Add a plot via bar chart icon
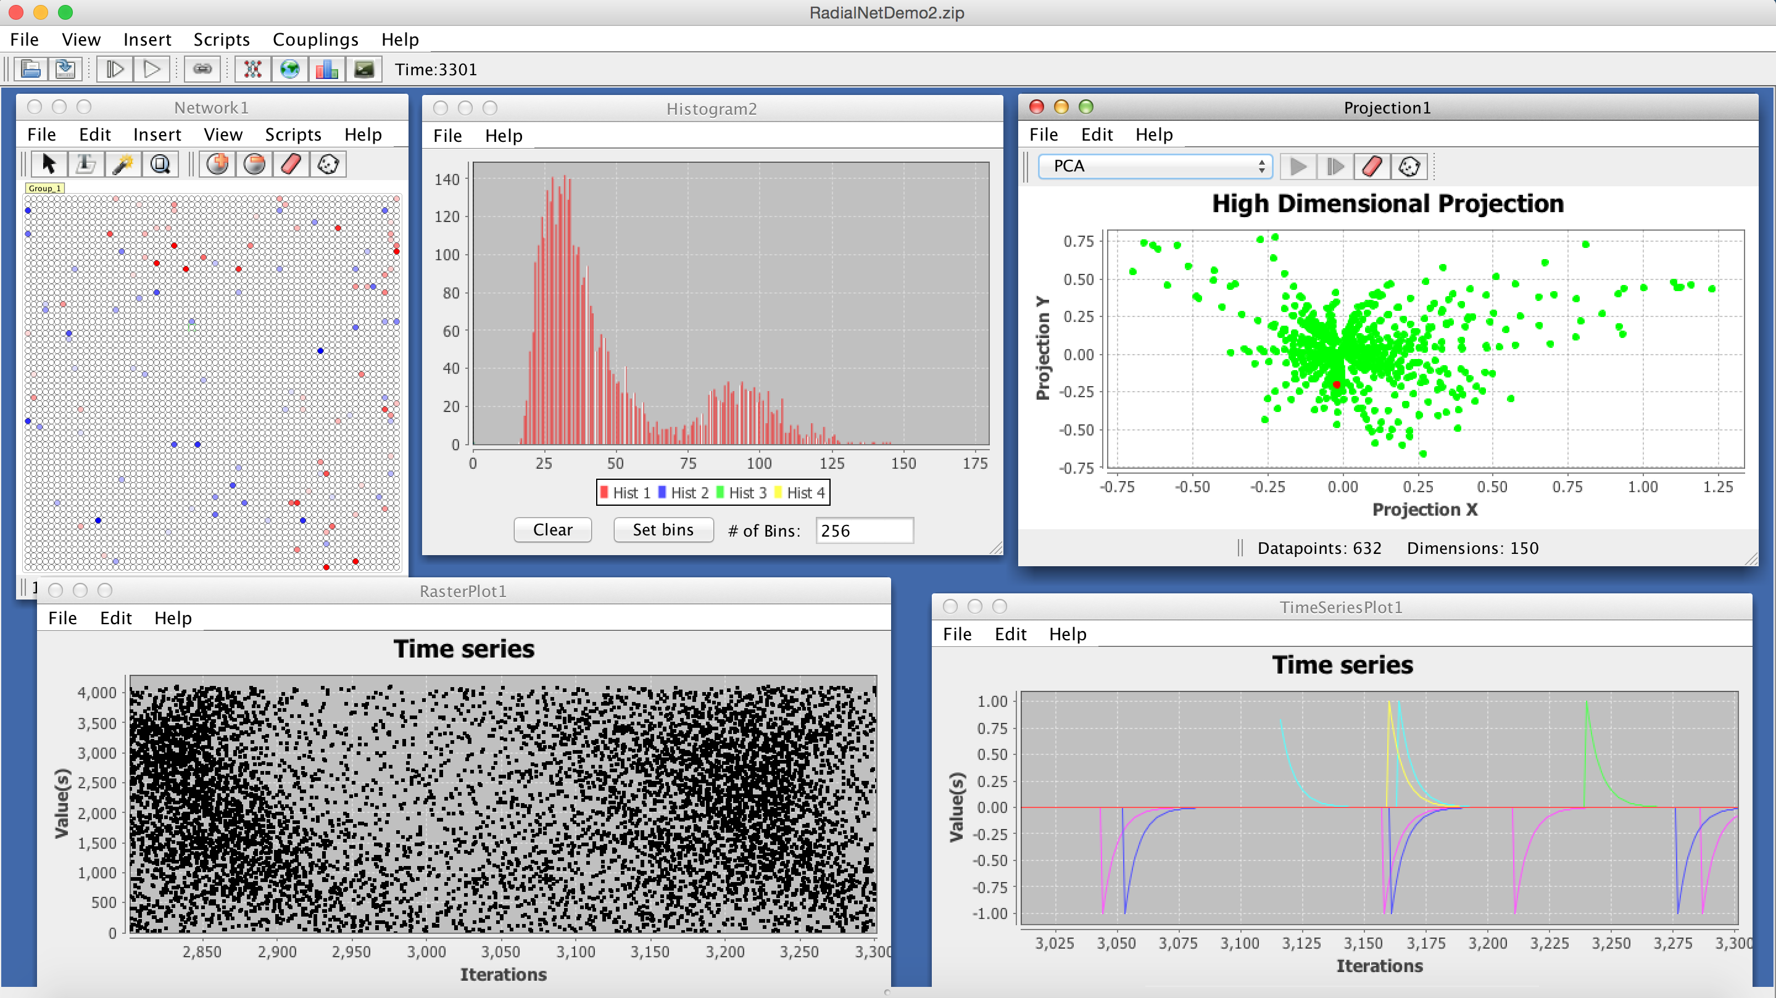The height and width of the screenshot is (998, 1776). tap(327, 70)
